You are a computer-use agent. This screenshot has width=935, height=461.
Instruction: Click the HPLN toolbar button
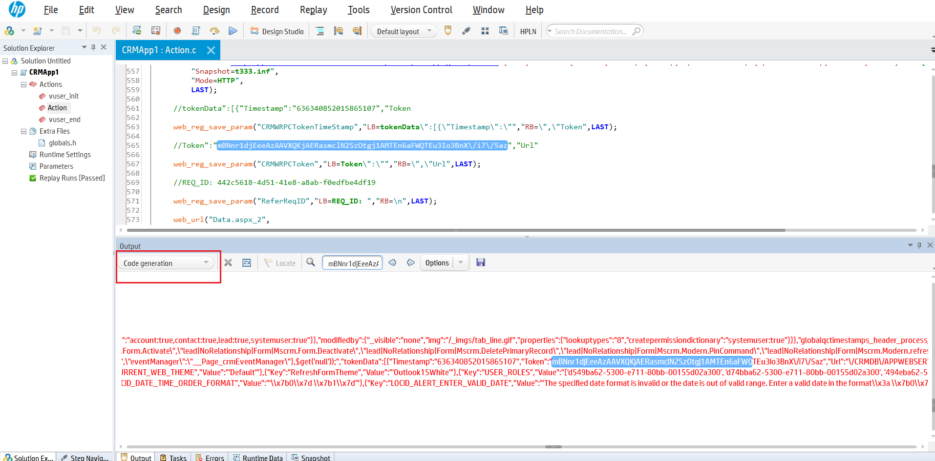528,31
